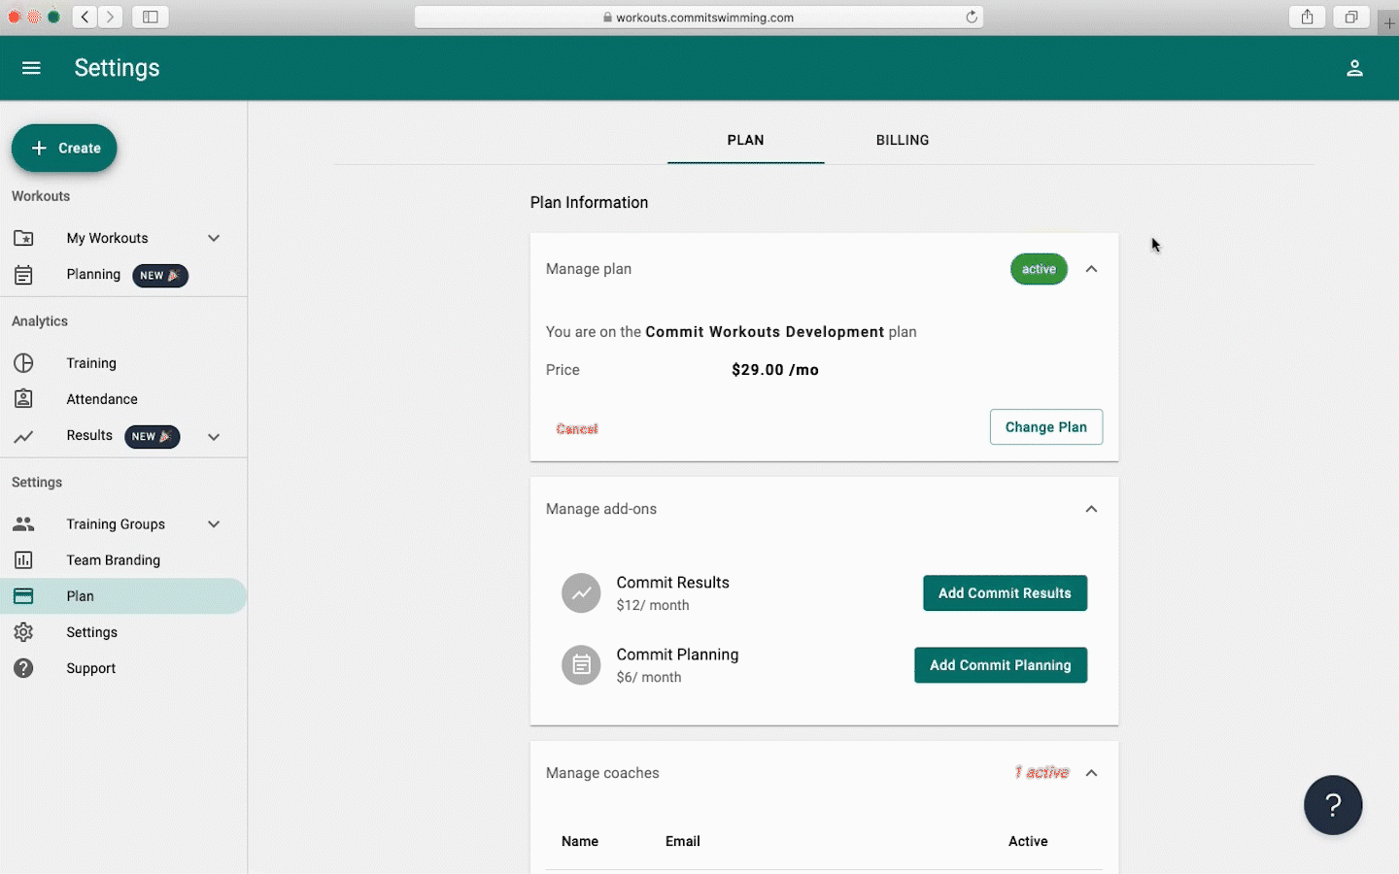Click the Training pie chart icon
Image resolution: width=1399 pixels, height=874 pixels.
click(23, 363)
